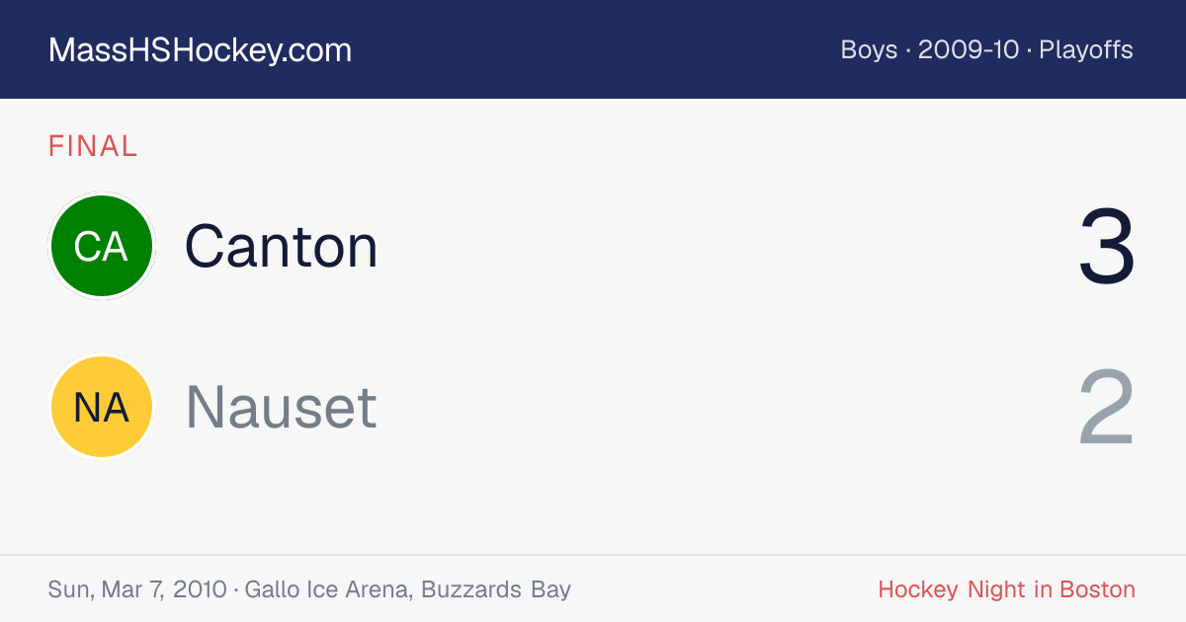Click the Sun, Mar 7, 2010 date text
The width and height of the screenshot is (1186, 622).
136,589
